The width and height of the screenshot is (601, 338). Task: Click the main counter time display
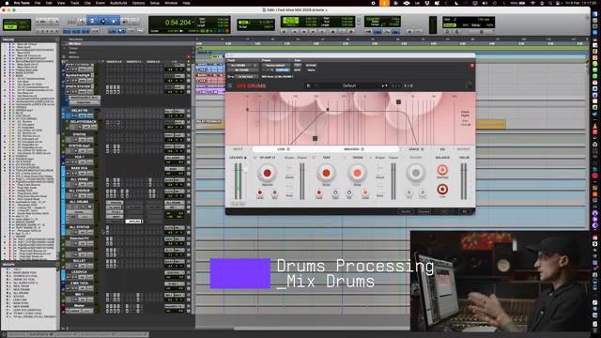(177, 23)
